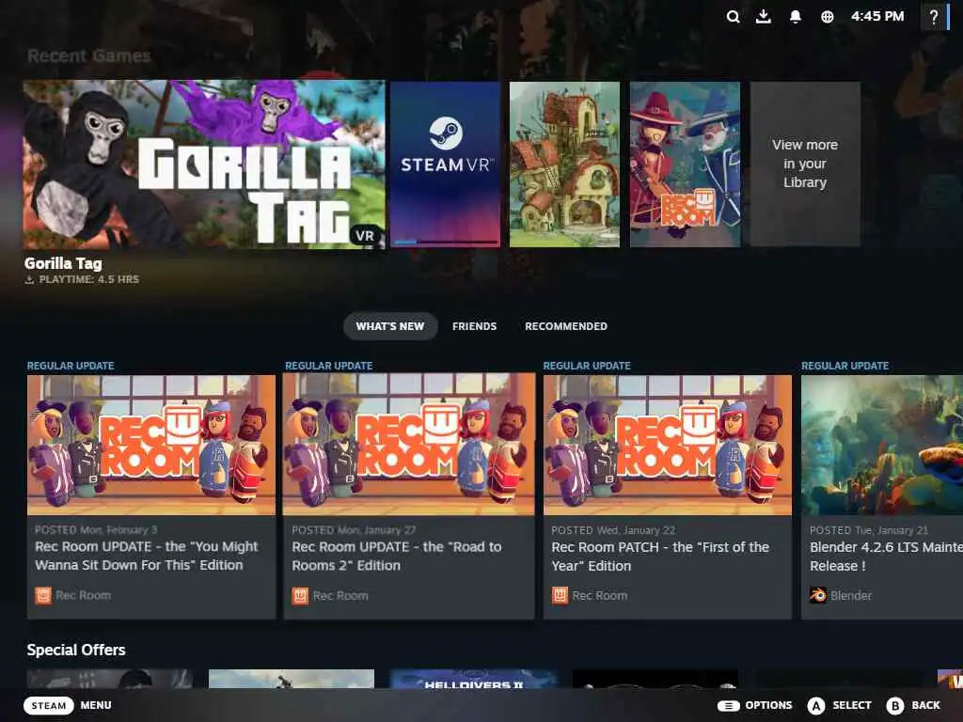963x722 pixels.
Task: Open the SteamVR library tile
Action: [x=445, y=164]
